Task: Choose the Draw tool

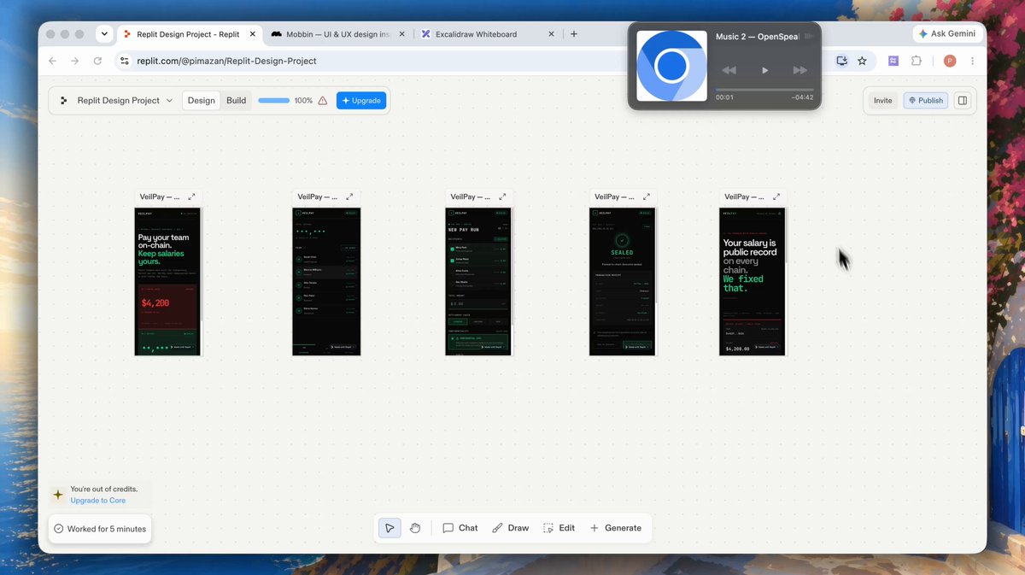Action: point(511,528)
